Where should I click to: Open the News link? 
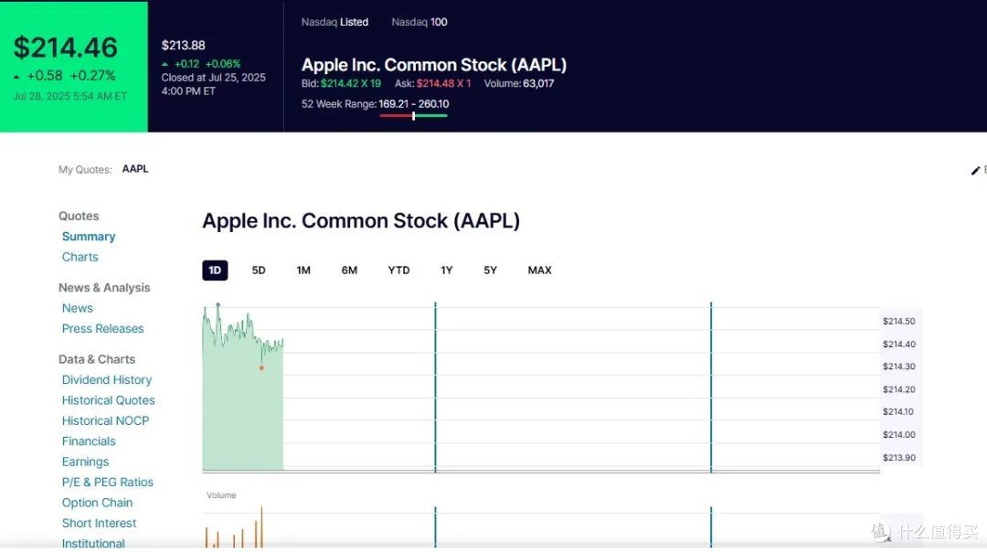click(78, 308)
